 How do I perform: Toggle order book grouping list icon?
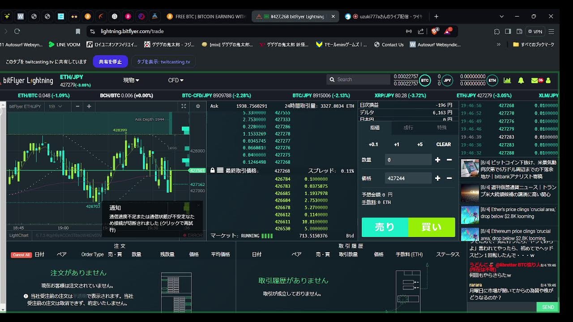pyautogui.click(x=220, y=170)
